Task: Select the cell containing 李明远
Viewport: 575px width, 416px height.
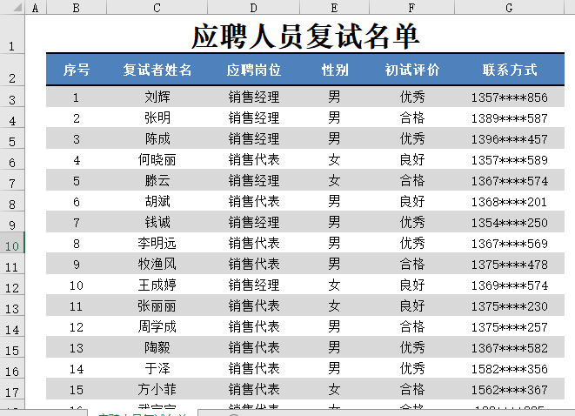Action: 157,244
